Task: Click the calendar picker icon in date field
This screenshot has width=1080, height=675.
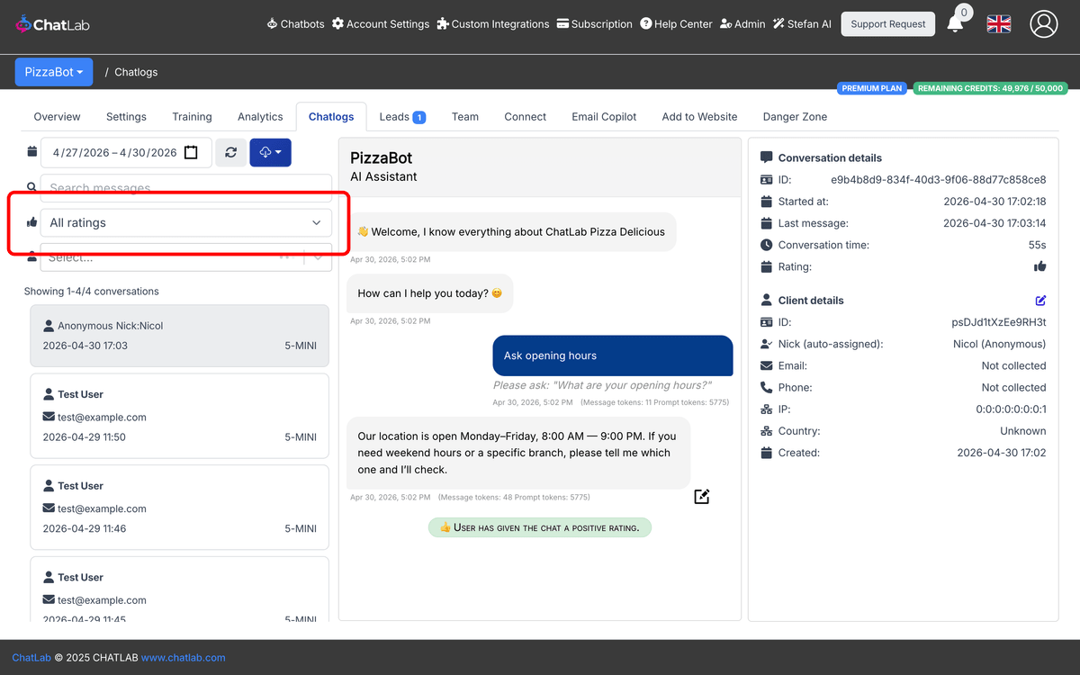Action: coord(191,153)
